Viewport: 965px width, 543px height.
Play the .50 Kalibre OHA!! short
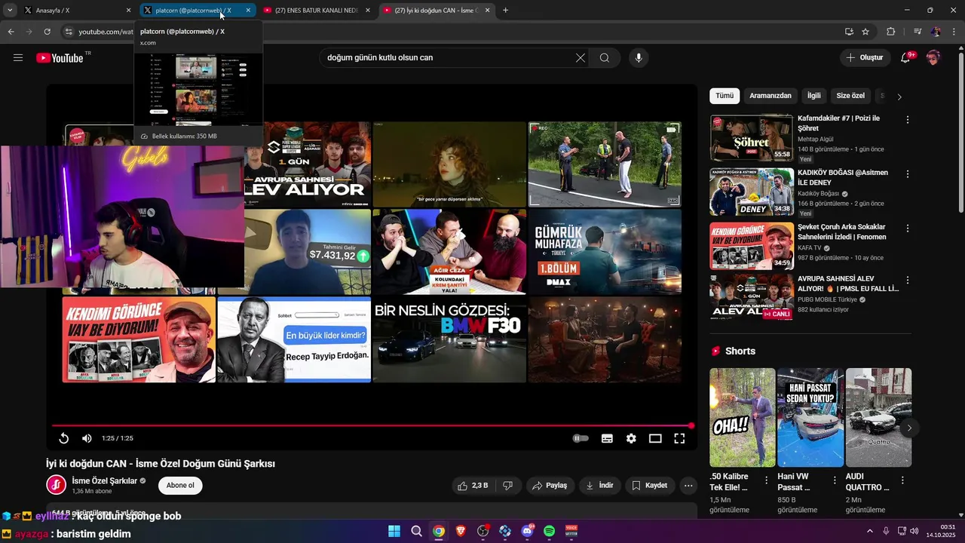742,417
